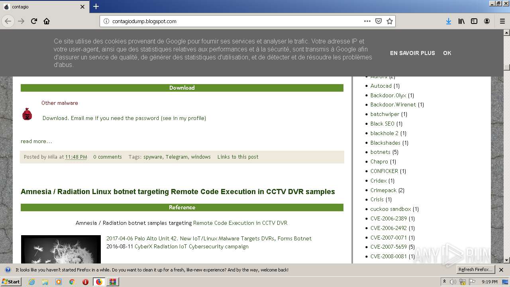Launch Internet Explorer from taskbar
This screenshot has height=287, width=510.
point(31,282)
